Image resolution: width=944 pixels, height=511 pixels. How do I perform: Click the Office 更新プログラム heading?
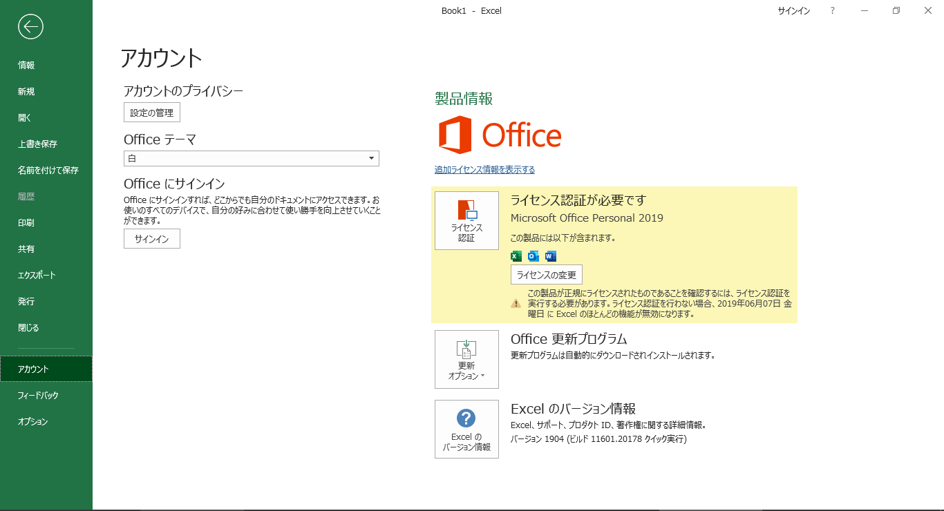pos(569,339)
